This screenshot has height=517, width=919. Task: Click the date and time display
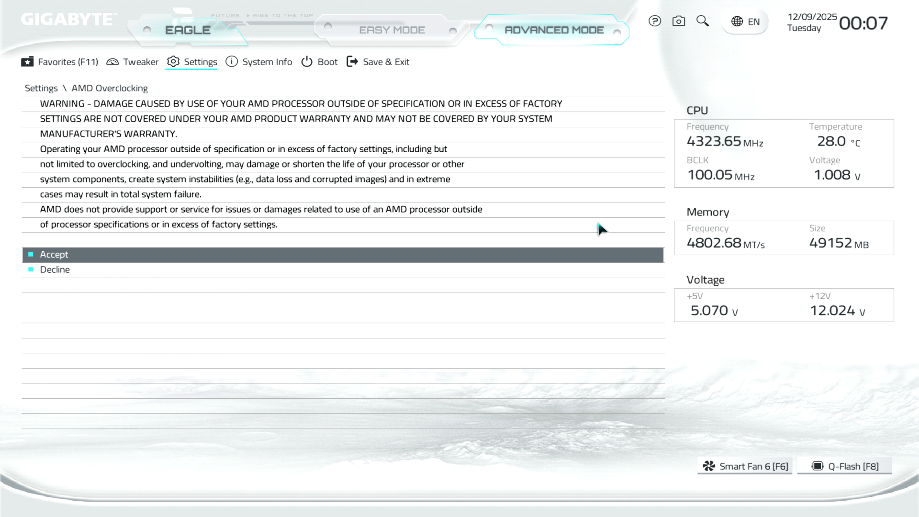[837, 22]
